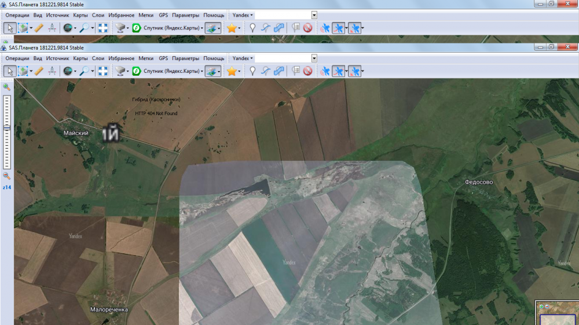Image resolution: width=579 pixels, height=325 pixels.
Task: Select the ruler distance tool in front window
Action: click(39, 71)
